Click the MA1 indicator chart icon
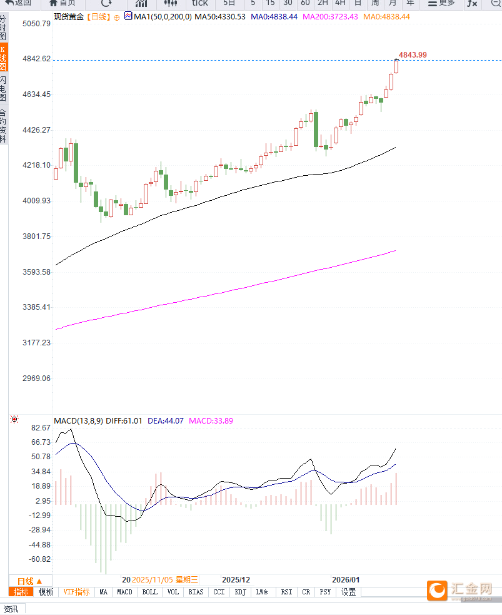The image size is (502, 615). point(128,16)
